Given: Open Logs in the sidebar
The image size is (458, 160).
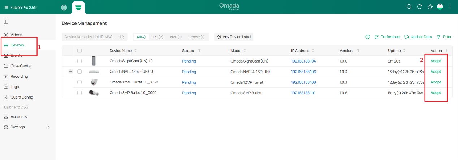Looking at the screenshot, I should click(15, 87).
